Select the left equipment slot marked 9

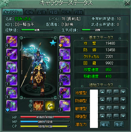pos(12,93)
